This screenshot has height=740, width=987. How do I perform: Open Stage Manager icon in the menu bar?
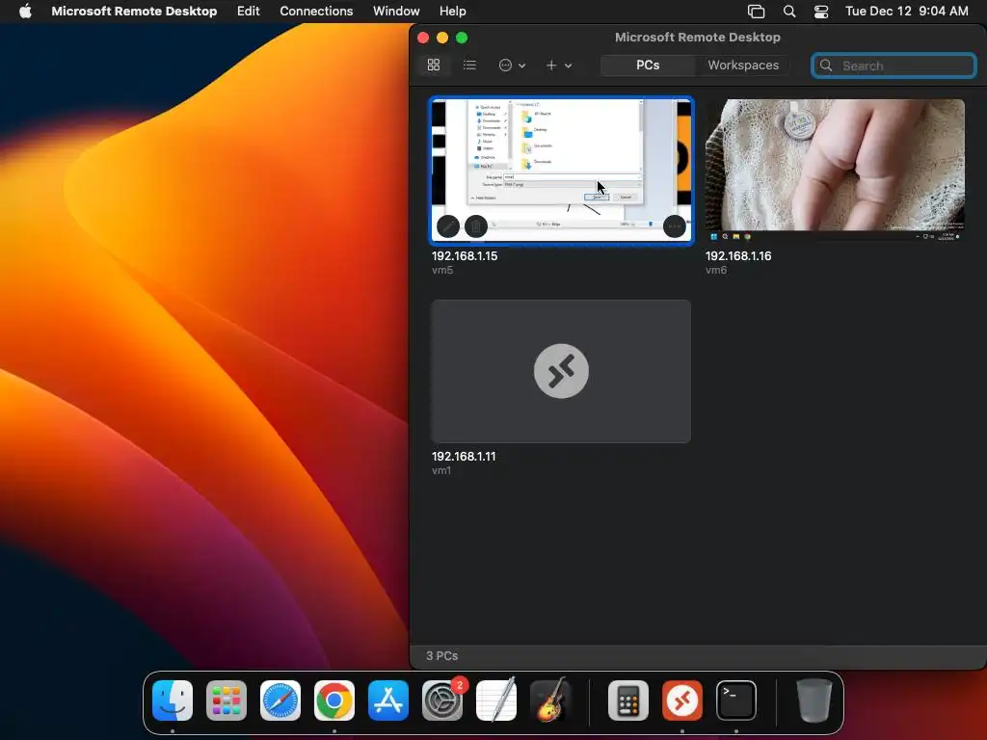756,12
